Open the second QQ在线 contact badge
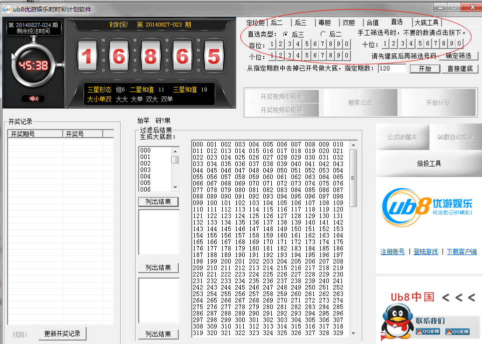The height and width of the screenshot is (344, 482). pyautogui.click(x=457, y=331)
